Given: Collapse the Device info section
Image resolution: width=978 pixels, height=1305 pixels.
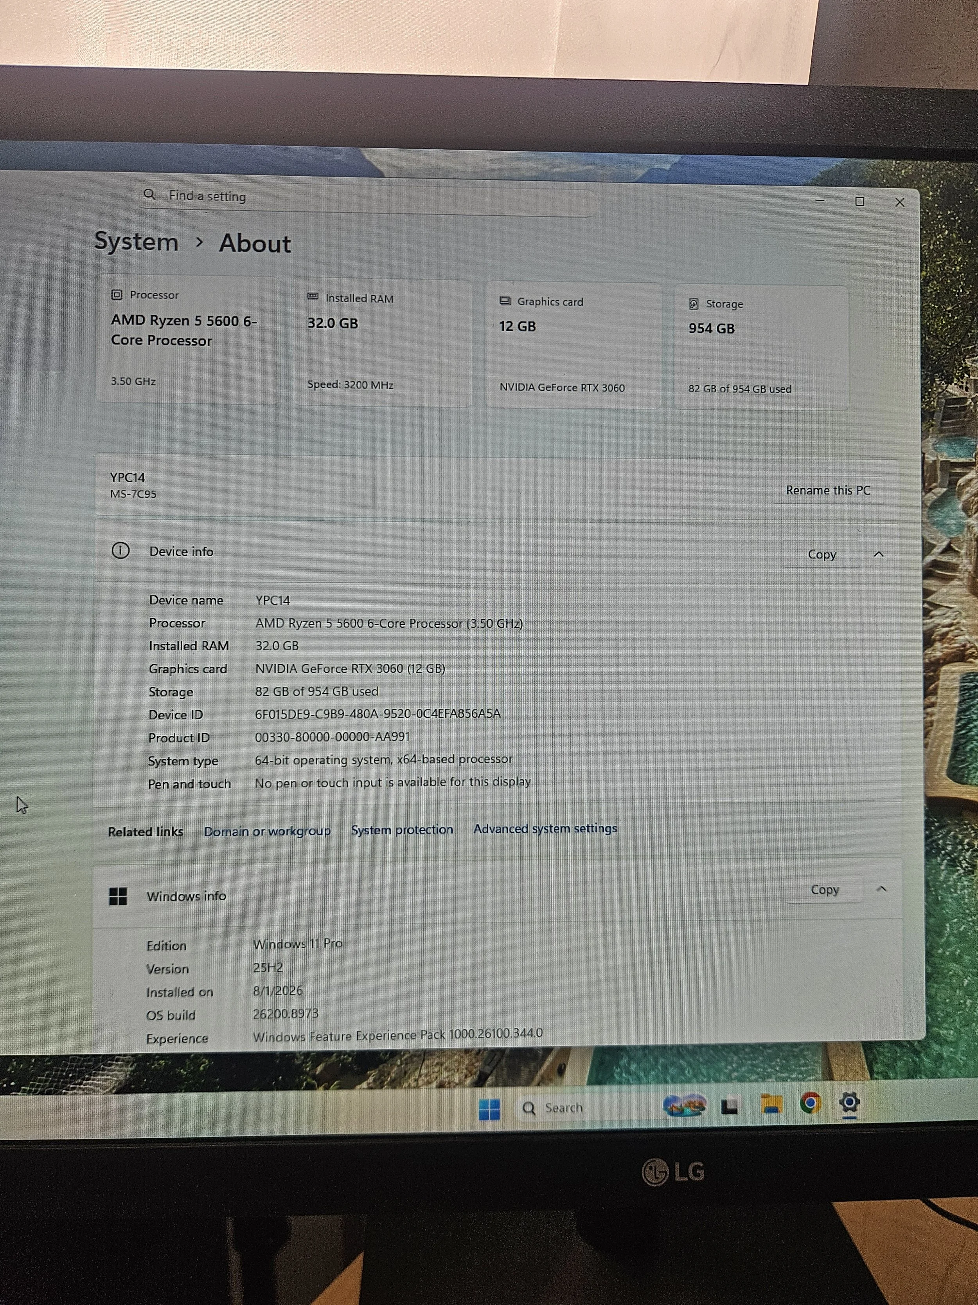Looking at the screenshot, I should (x=879, y=554).
